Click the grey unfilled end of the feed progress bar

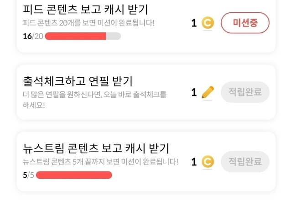114,36
